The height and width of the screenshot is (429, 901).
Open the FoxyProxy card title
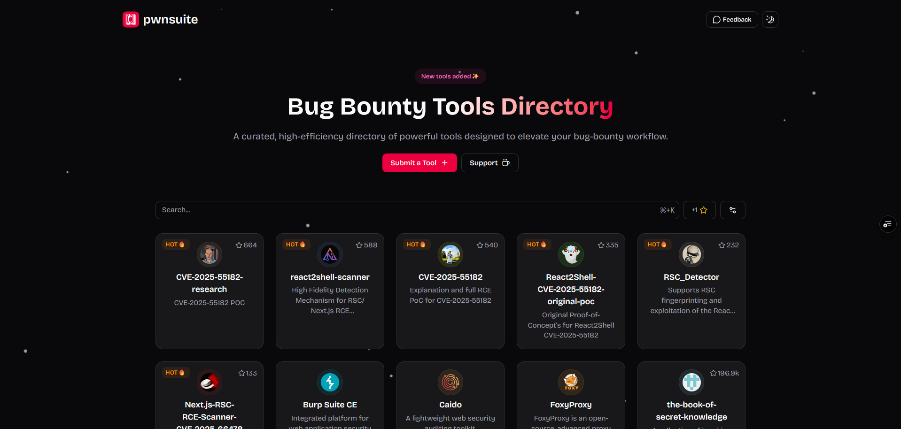click(571, 405)
